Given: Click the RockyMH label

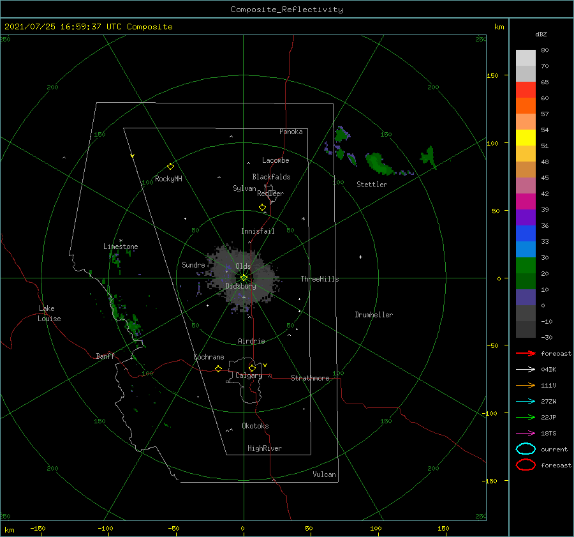Looking at the screenshot, I should pos(168,179).
